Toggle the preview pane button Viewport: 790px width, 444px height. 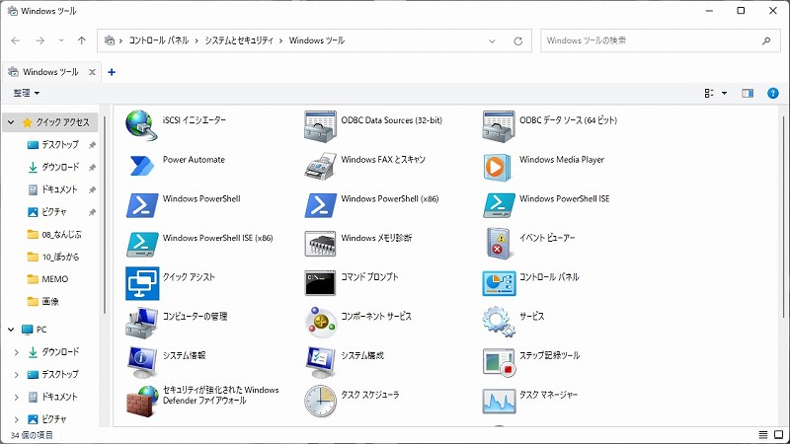pyautogui.click(x=748, y=93)
